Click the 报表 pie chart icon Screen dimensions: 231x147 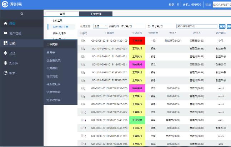(5, 73)
